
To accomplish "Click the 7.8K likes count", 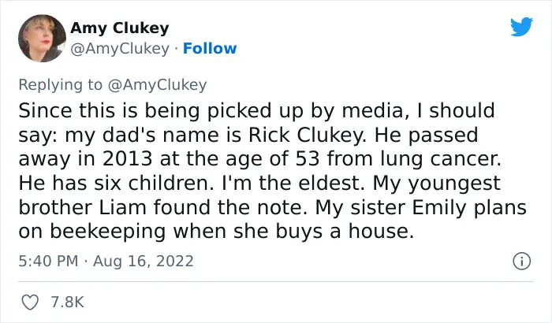I will (68, 303).
